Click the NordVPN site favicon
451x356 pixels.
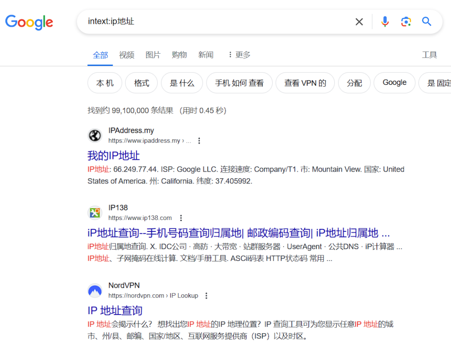(x=95, y=290)
